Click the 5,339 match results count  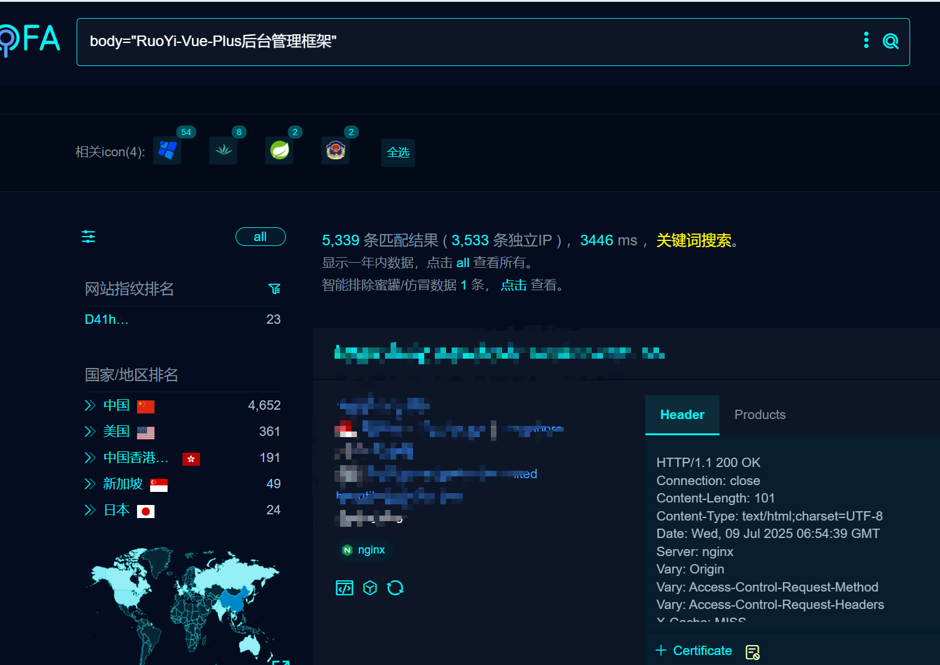[341, 240]
